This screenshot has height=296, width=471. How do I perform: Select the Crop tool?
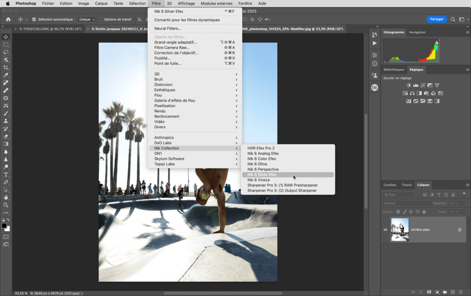pyautogui.click(x=6, y=67)
